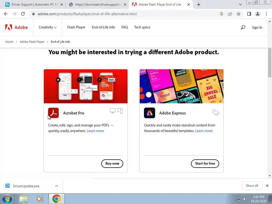Expand the DriverUpdate.exe download options chevron
Viewport: 272px width, 204px height.
57,186
